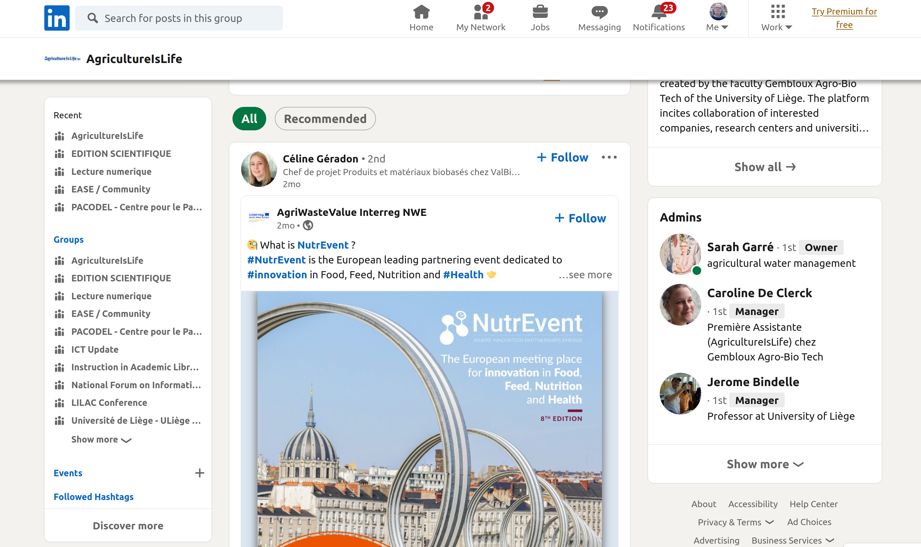The width and height of the screenshot is (921, 547).
Task: Follow AgriWasteValue Interreg NWE page
Action: click(x=579, y=218)
